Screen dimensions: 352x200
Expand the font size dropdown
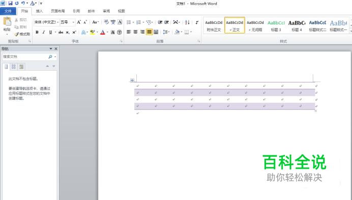[73, 22]
